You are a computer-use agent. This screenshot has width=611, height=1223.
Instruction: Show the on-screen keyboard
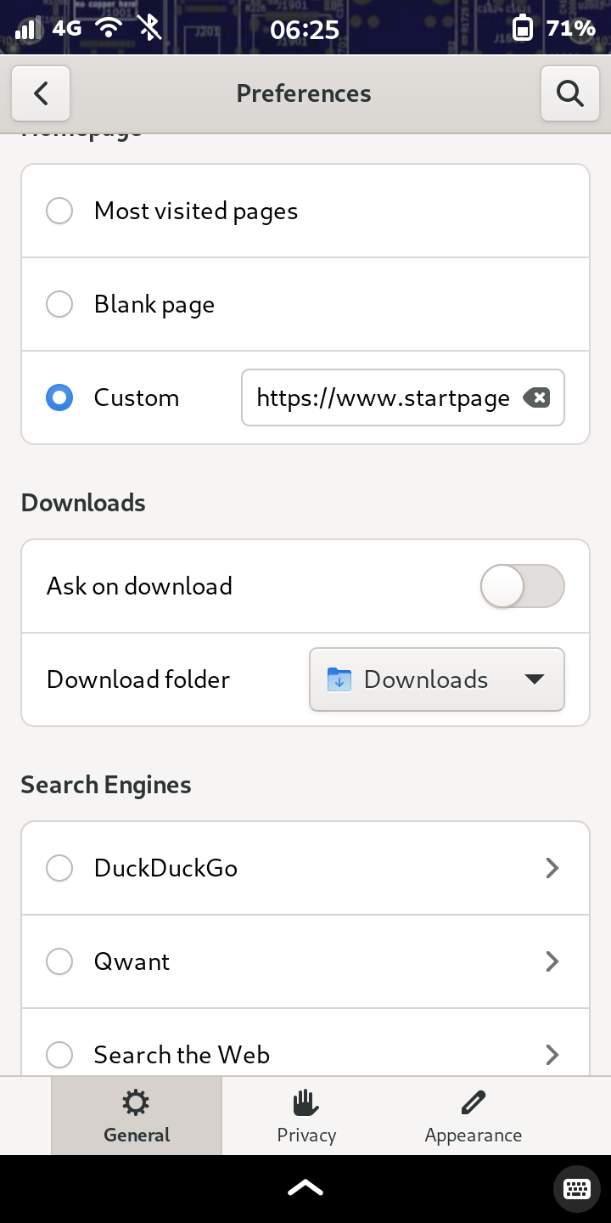point(577,1188)
